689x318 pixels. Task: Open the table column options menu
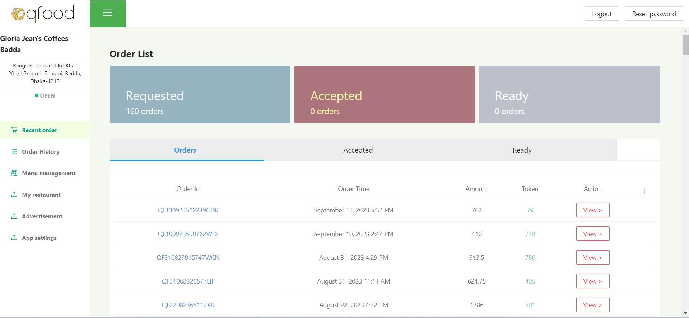[x=644, y=190]
